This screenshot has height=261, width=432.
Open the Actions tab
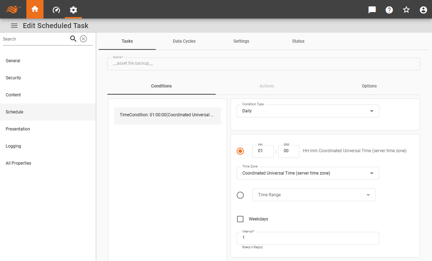click(267, 86)
